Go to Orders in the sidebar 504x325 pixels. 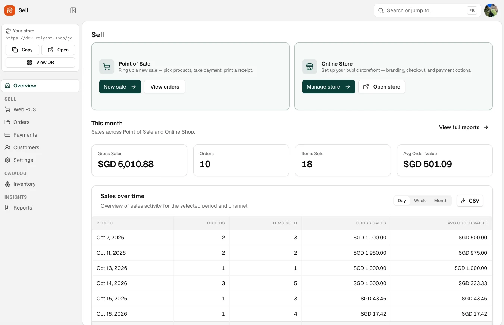(x=40, y=122)
